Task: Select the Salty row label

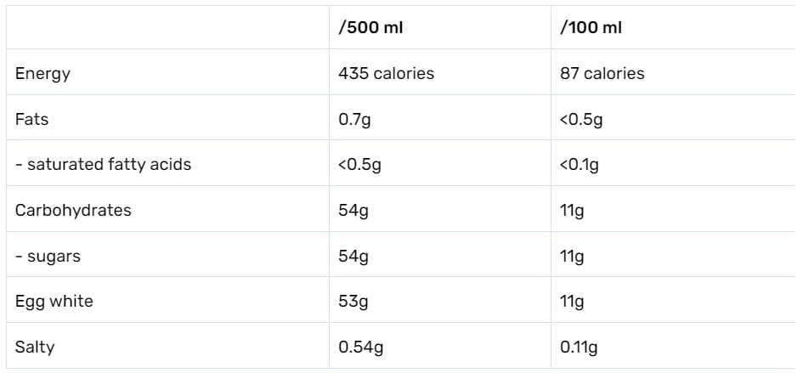Action: [35, 348]
